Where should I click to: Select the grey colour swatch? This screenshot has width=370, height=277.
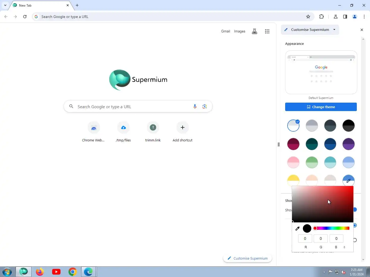click(312, 126)
